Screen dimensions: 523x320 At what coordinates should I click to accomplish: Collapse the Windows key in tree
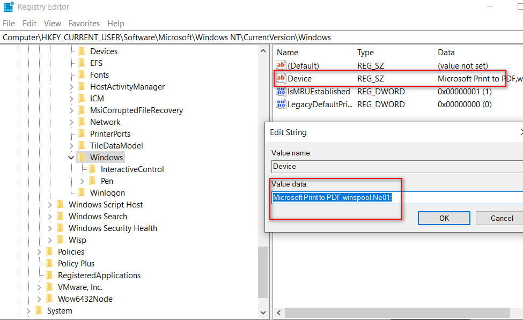[x=71, y=158]
